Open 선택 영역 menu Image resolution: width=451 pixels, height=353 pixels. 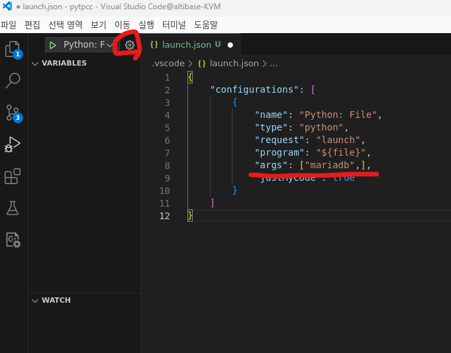[66, 25]
